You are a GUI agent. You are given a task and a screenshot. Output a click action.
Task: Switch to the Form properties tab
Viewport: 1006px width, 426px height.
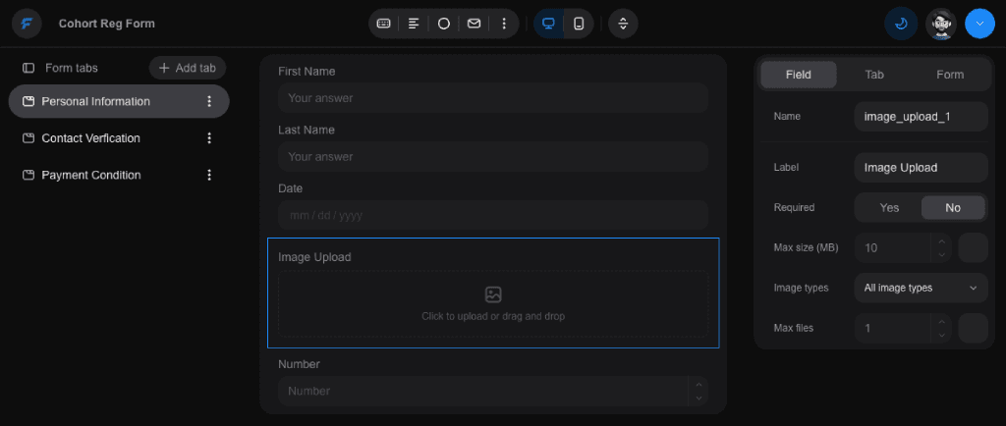[950, 75]
